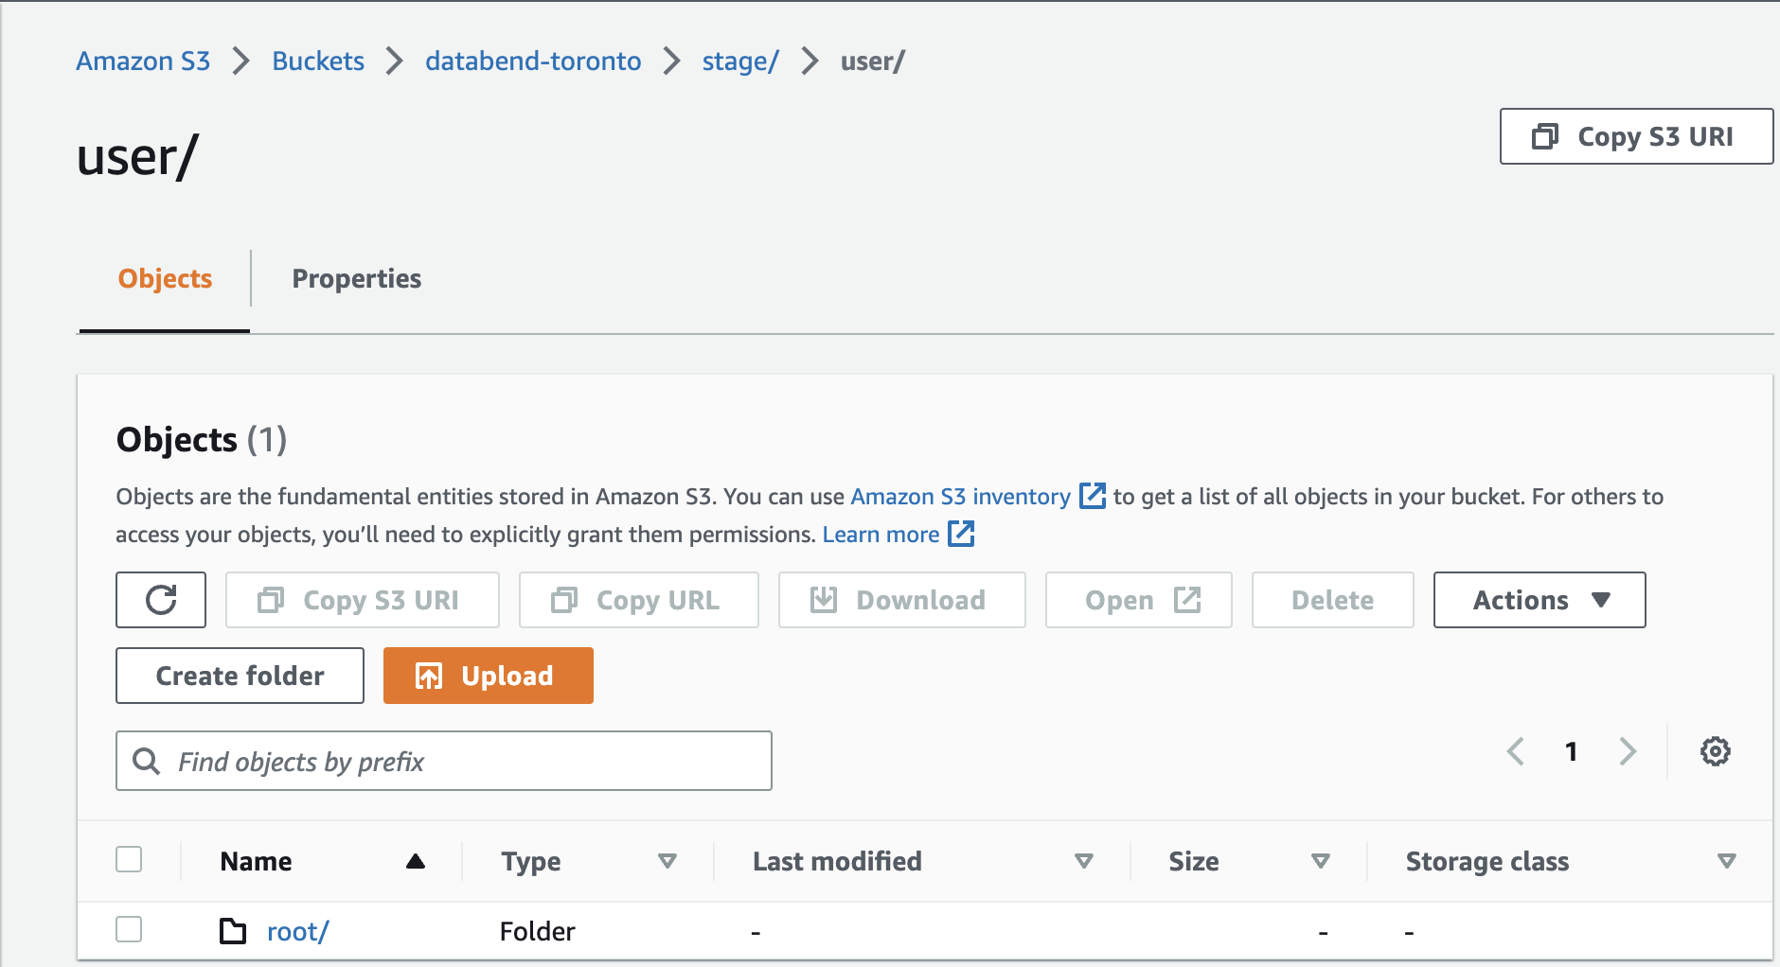Select the Objects tab
1780x967 pixels.
click(165, 278)
